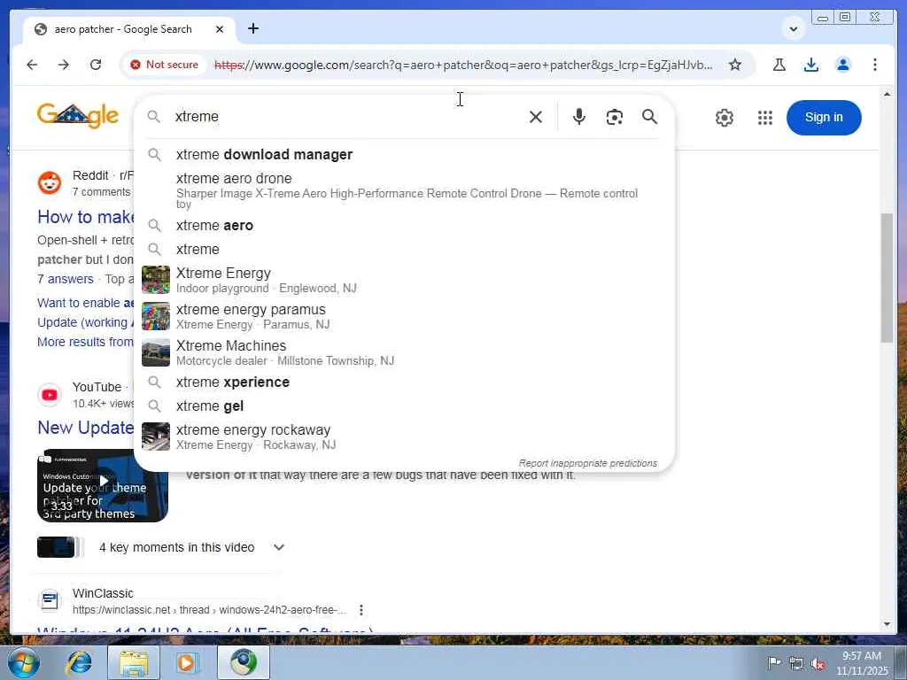The height and width of the screenshot is (680, 907).
Task: Clear the search box with the X
Action: pyautogui.click(x=536, y=118)
